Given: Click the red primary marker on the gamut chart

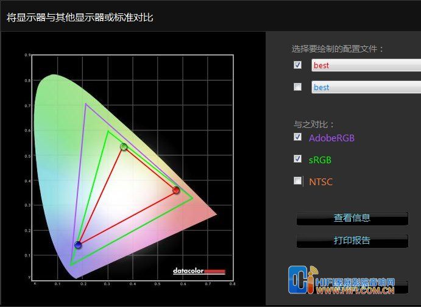Looking at the screenshot, I should click(176, 190).
